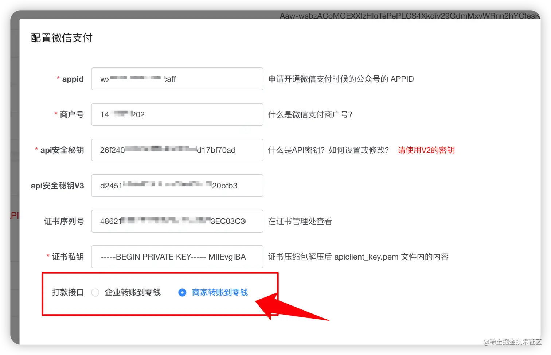Focus the 证书序列号 input field
The height and width of the screenshot is (355, 551).
click(x=177, y=221)
